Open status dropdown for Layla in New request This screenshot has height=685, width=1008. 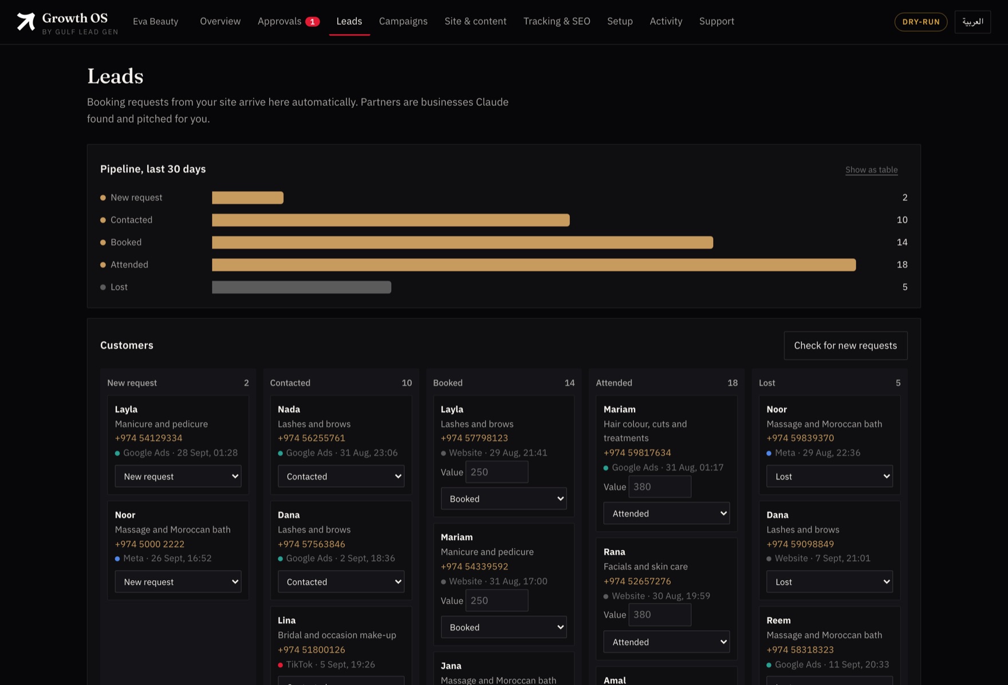[x=178, y=476]
